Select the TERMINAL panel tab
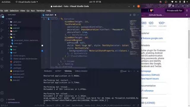The width and height of the screenshot is (190, 107). click(x=68, y=71)
